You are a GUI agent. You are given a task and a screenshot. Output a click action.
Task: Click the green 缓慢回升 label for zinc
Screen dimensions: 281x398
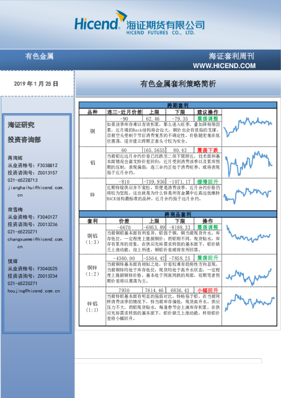(x=208, y=182)
